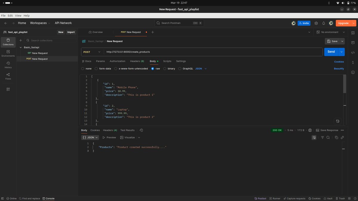Collapse the Basic_fastapi collection
The width and height of the screenshot is (358, 201).
(21, 47)
